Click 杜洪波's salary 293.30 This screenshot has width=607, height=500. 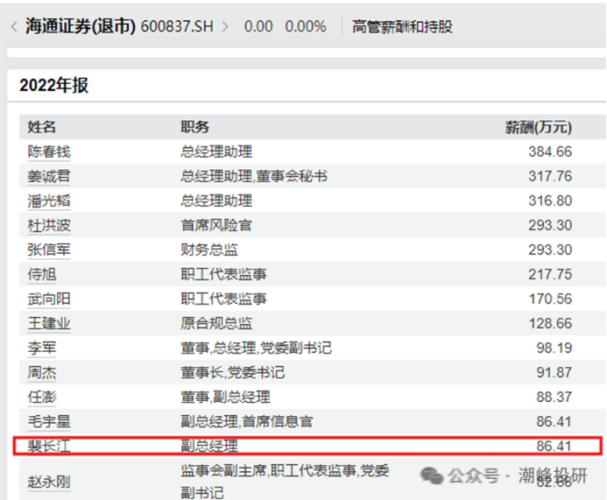coord(550,225)
